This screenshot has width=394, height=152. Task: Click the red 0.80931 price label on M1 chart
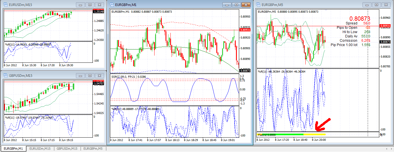click(245, 30)
